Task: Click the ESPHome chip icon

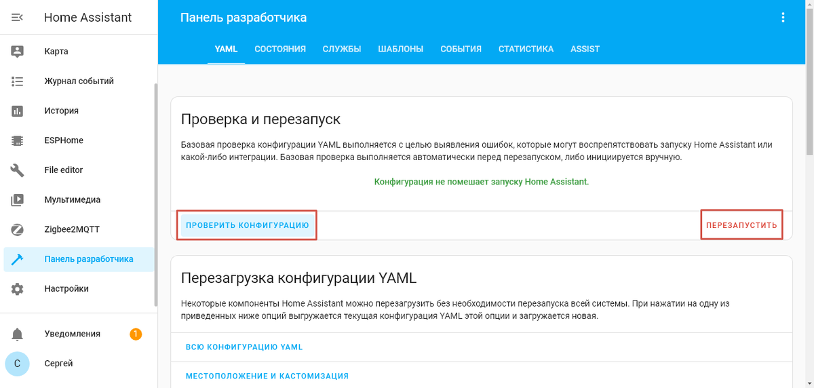Action: point(18,140)
